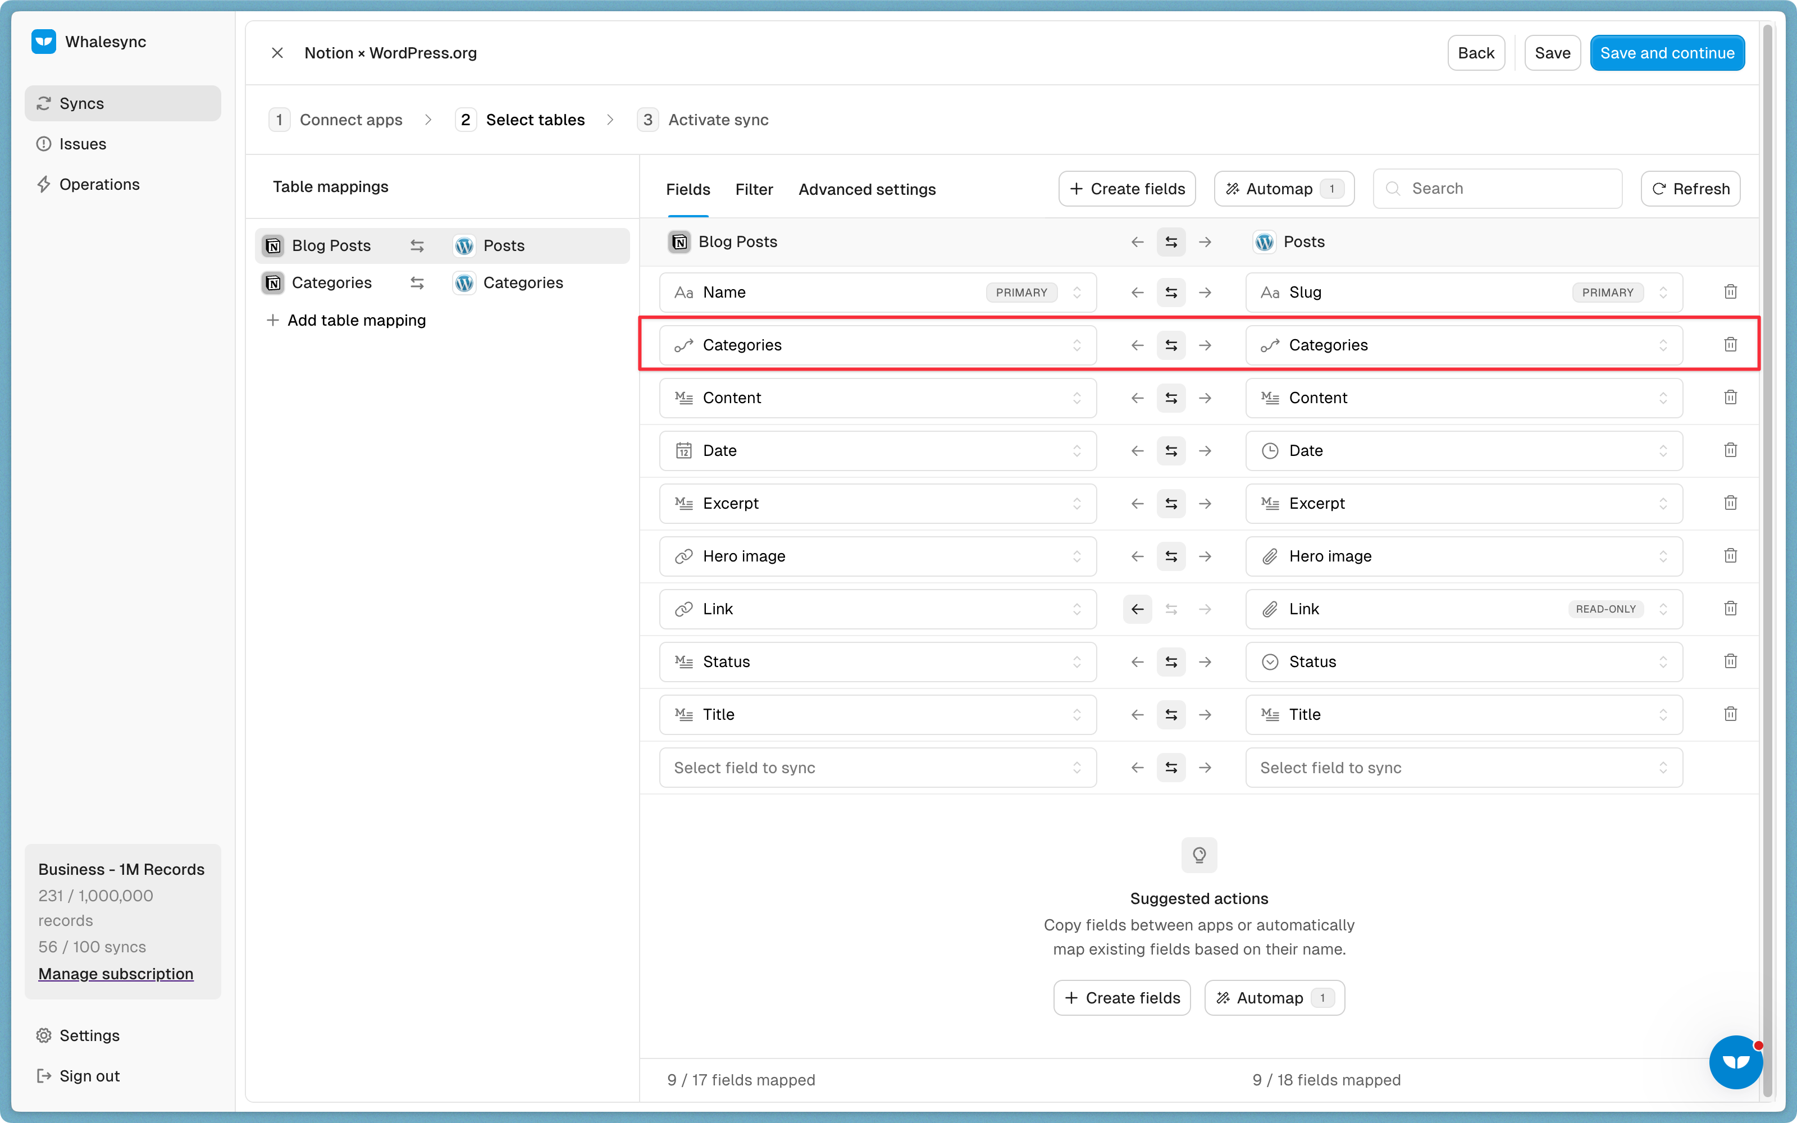Set Content row to sync right only
Screen dimensions: 1797x1123
point(1205,398)
